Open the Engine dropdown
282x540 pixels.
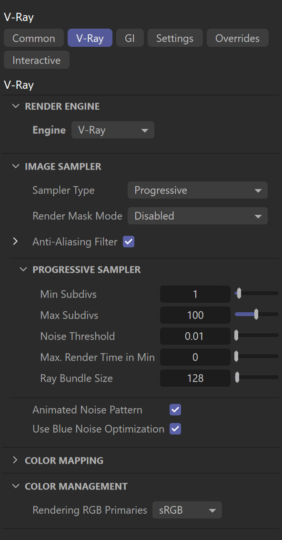[113, 130]
